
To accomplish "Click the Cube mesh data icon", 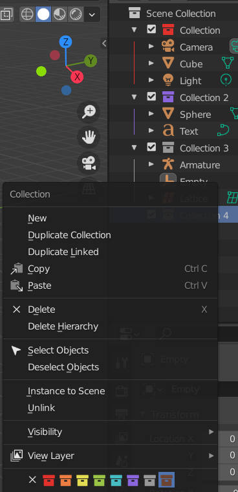I will (228, 63).
